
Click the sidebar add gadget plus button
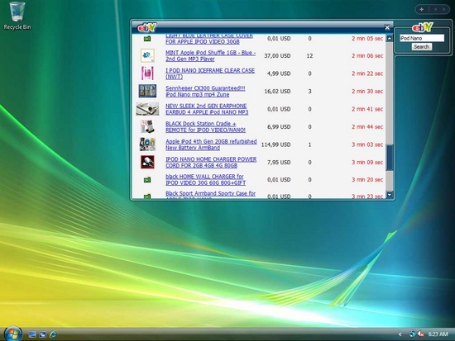pyautogui.click(x=422, y=10)
